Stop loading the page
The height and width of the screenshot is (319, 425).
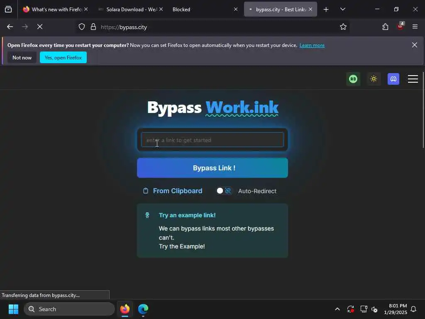click(40, 27)
